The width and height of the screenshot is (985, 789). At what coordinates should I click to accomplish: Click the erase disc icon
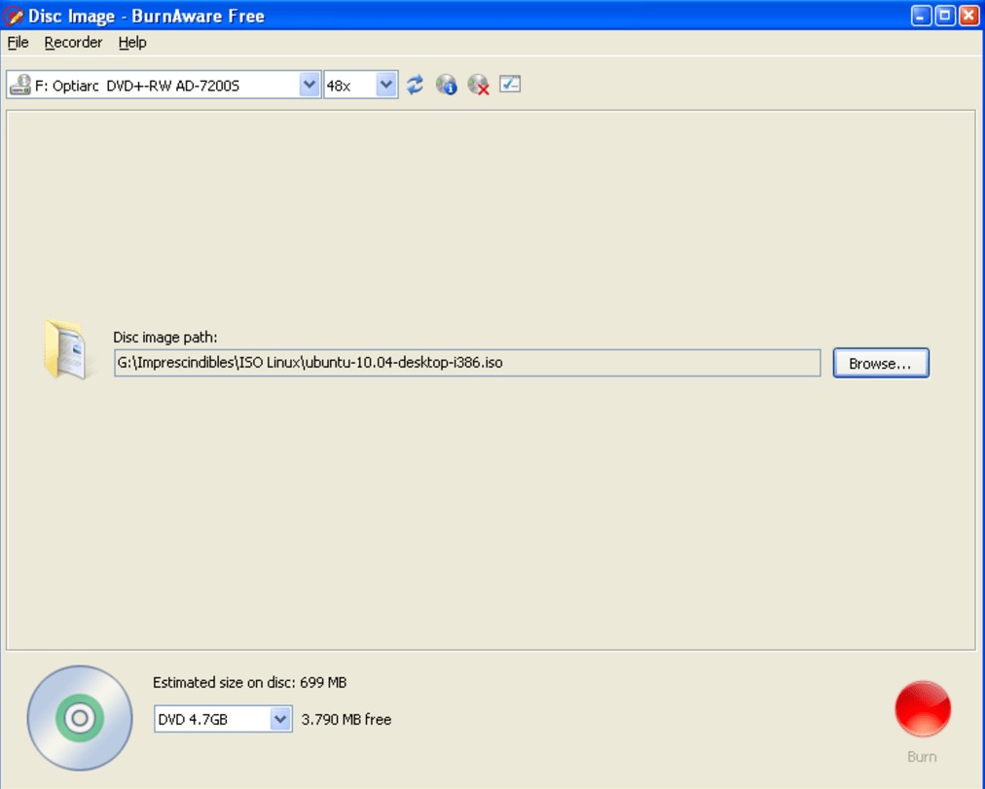click(x=478, y=85)
